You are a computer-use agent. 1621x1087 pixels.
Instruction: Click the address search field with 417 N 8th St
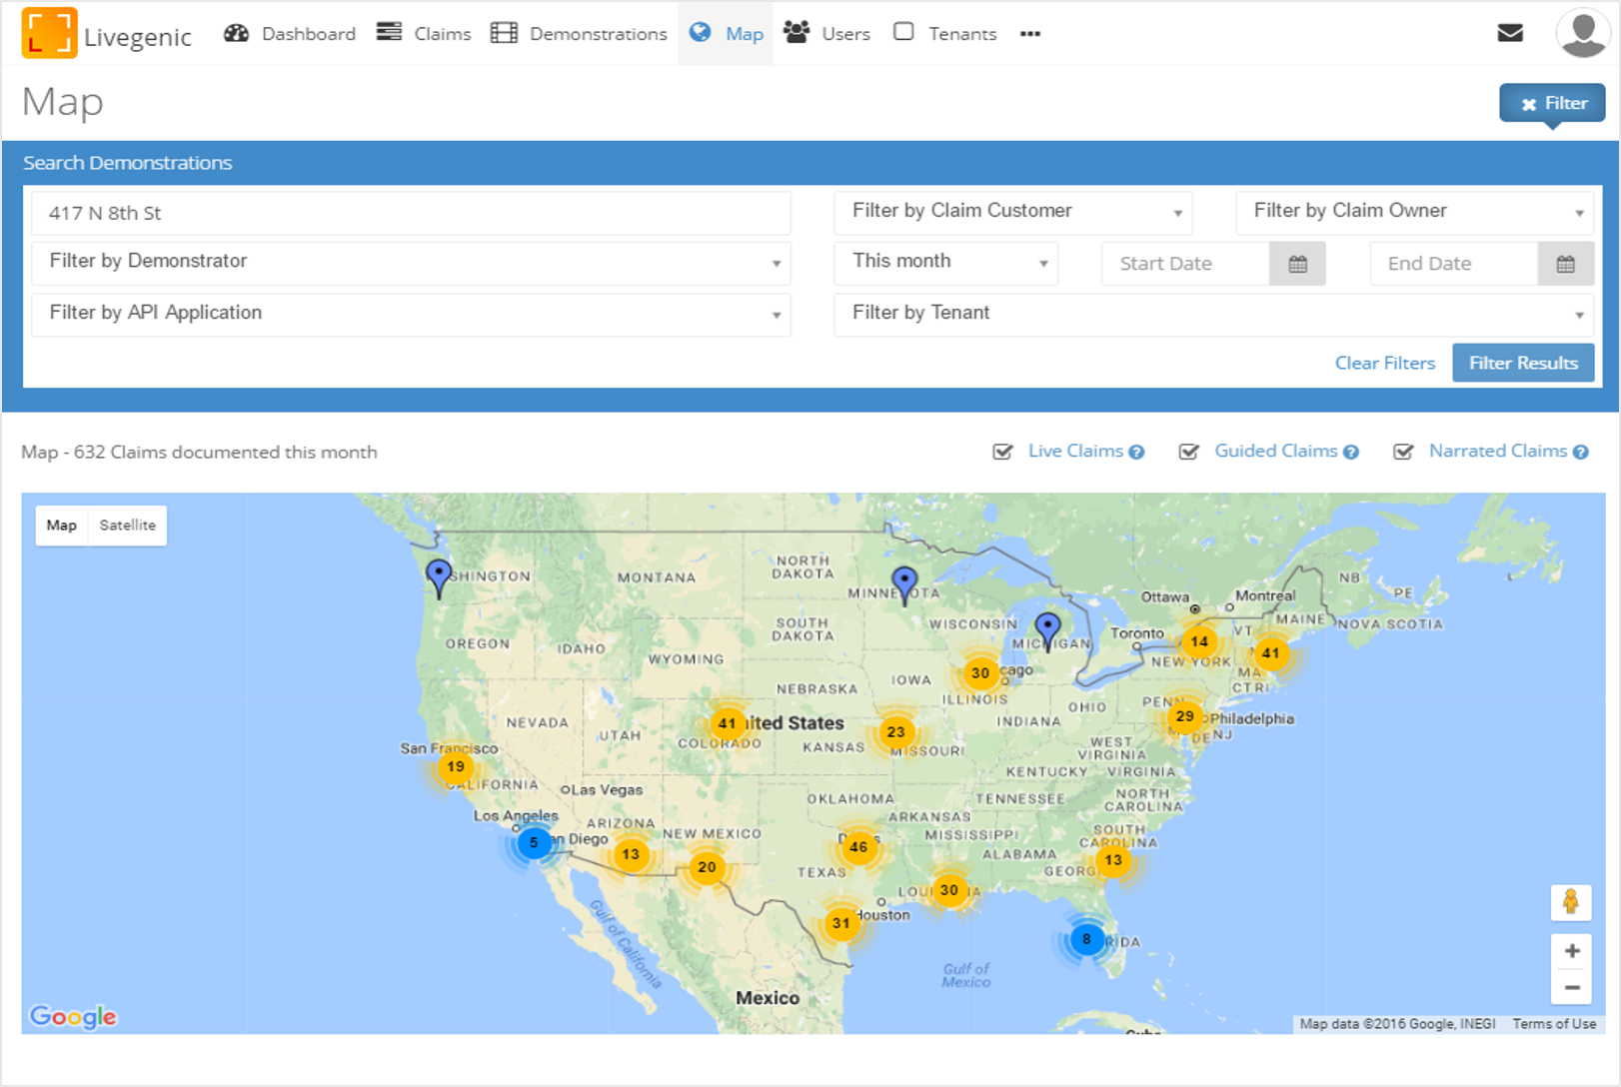click(411, 214)
